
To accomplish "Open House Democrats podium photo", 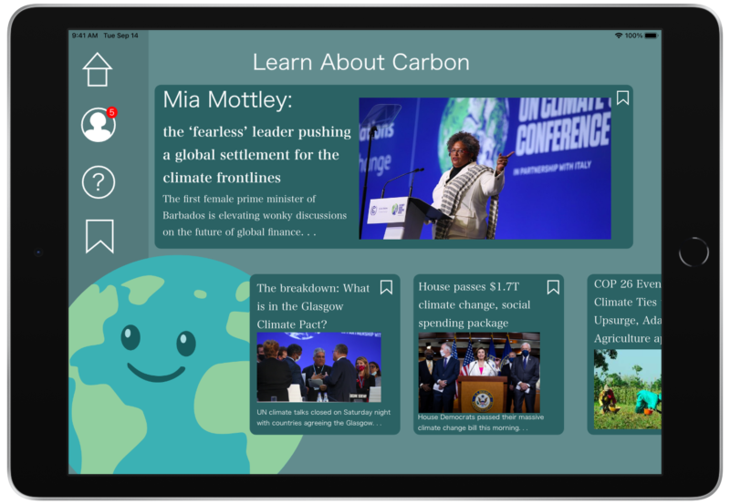I will click(479, 373).
